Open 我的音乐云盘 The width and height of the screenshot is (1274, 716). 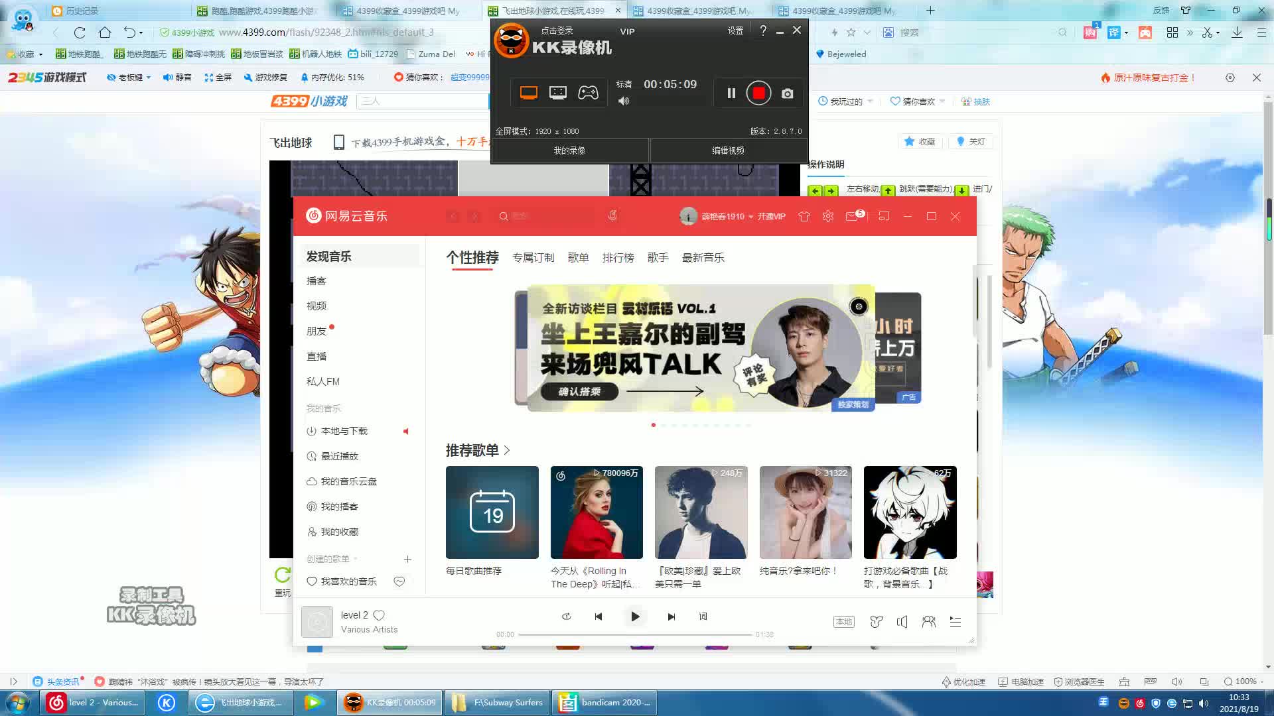[x=348, y=481]
